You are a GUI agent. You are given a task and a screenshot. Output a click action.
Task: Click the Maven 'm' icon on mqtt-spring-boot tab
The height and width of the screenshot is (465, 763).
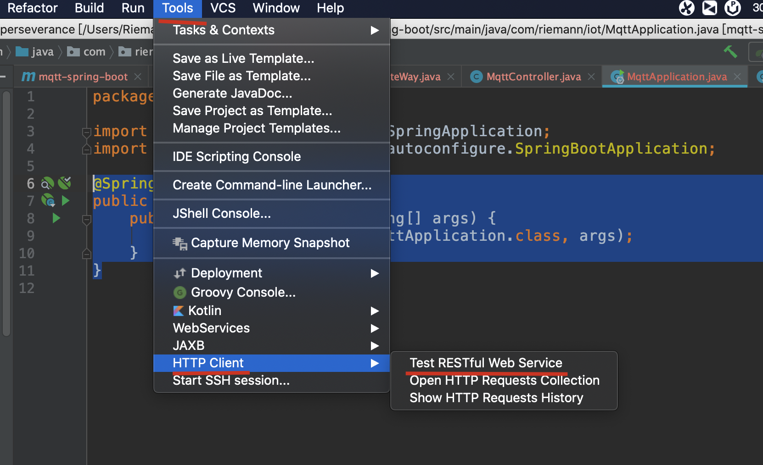(x=28, y=77)
